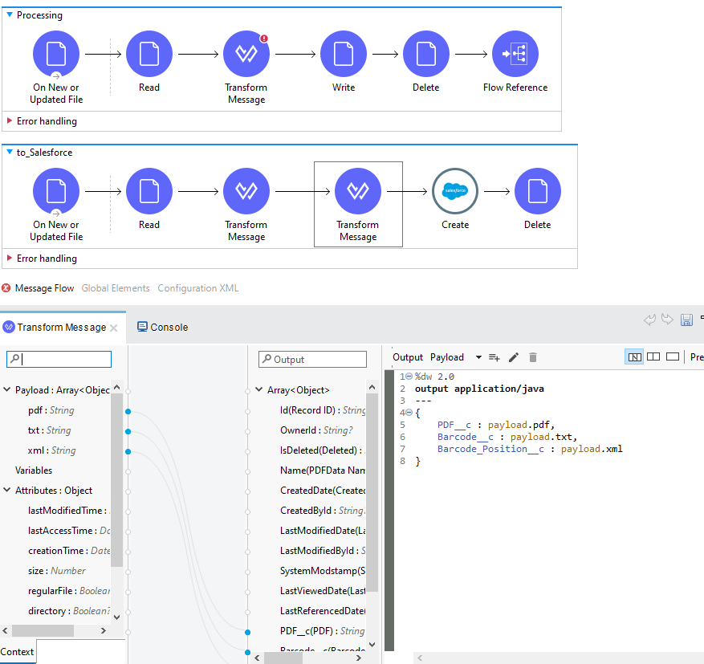Image resolution: width=704 pixels, height=664 pixels.
Task: Collapse the Attributes : Object tree node
Action: pos(7,491)
